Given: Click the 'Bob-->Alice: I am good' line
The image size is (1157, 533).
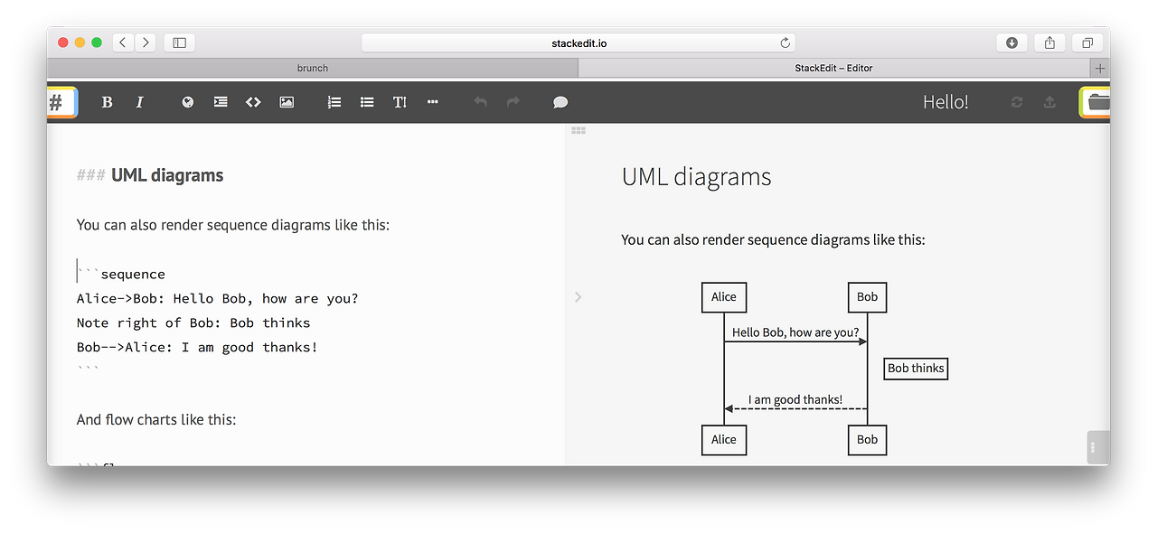Looking at the screenshot, I should coord(197,347).
